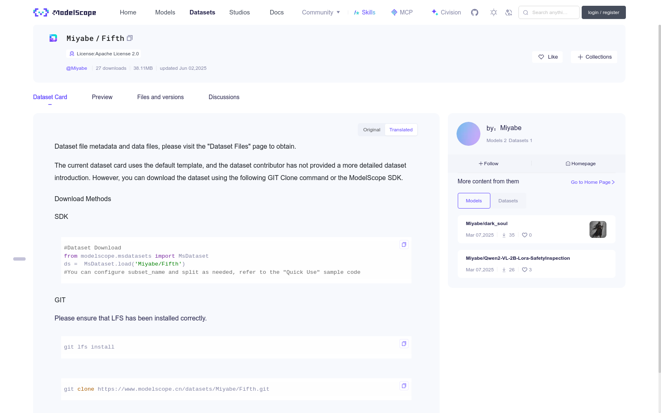Click the ModelScope logo

[64, 12]
